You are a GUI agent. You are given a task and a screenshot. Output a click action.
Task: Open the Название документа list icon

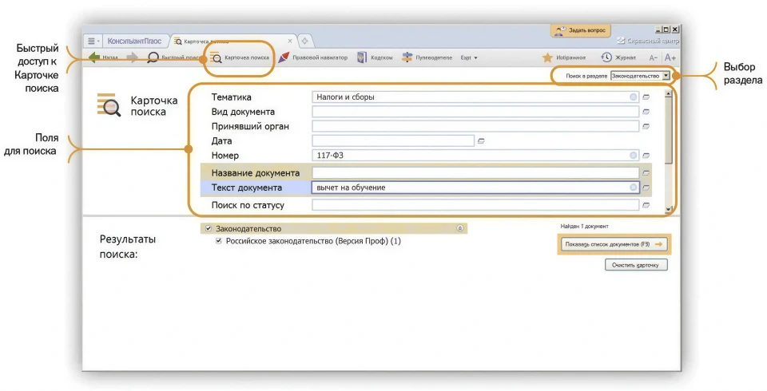coord(646,173)
